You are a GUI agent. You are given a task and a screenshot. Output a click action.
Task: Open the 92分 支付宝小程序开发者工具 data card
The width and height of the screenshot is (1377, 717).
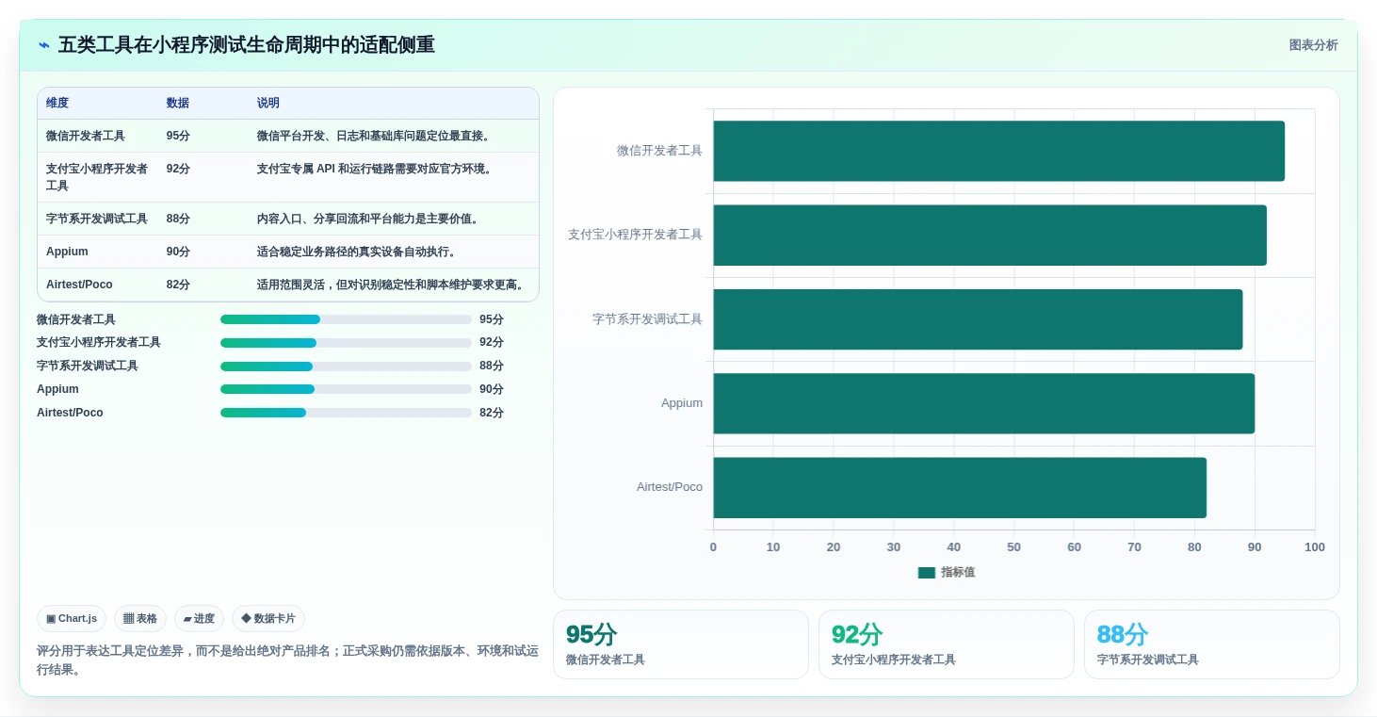[x=947, y=644]
